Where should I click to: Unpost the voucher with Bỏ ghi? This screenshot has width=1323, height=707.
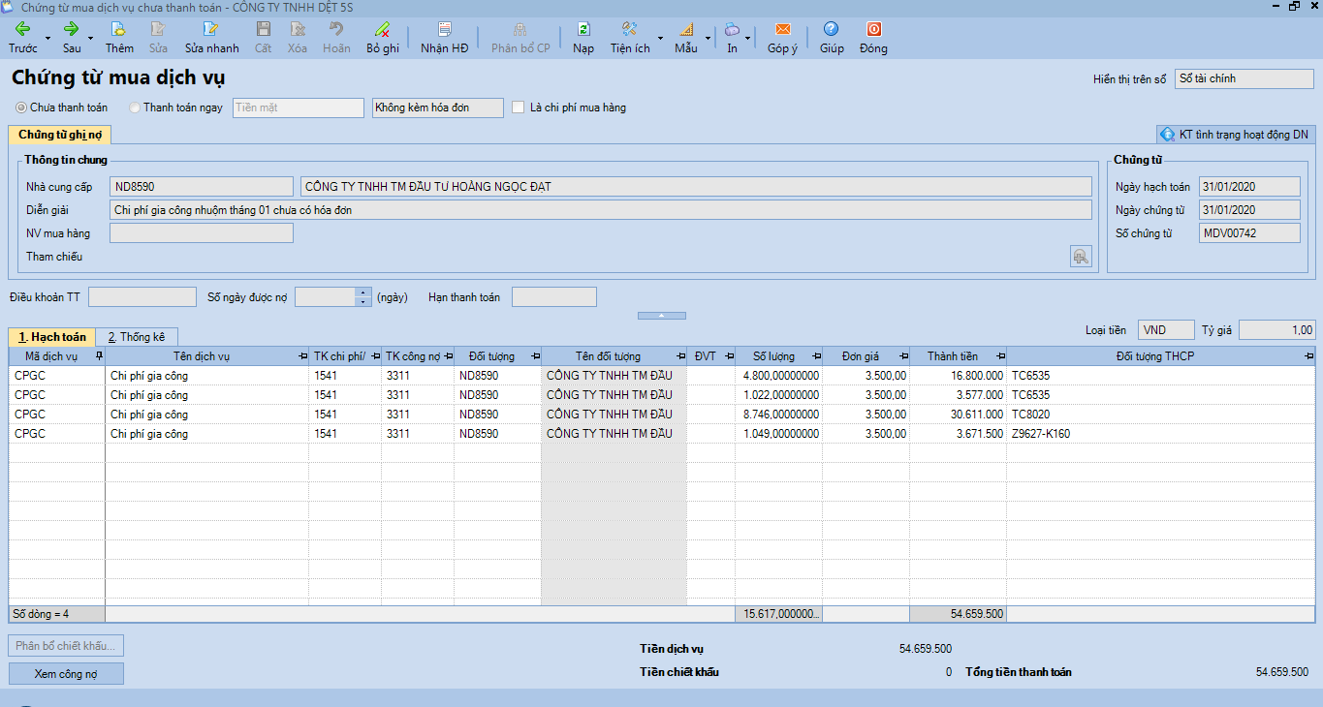click(383, 38)
